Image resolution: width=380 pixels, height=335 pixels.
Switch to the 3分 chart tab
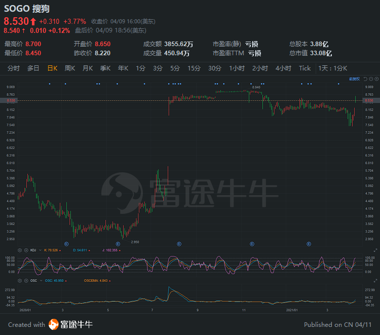(x=158, y=68)
